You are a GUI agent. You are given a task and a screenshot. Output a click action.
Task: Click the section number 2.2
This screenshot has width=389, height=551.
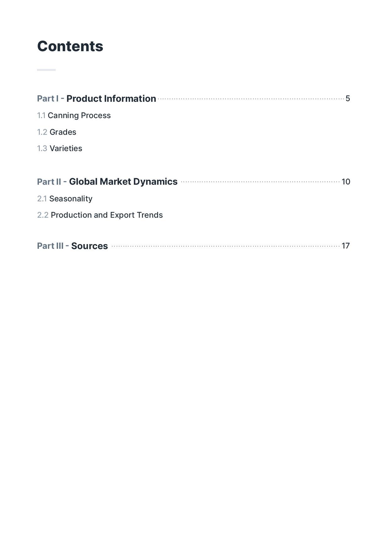(43, 215)
